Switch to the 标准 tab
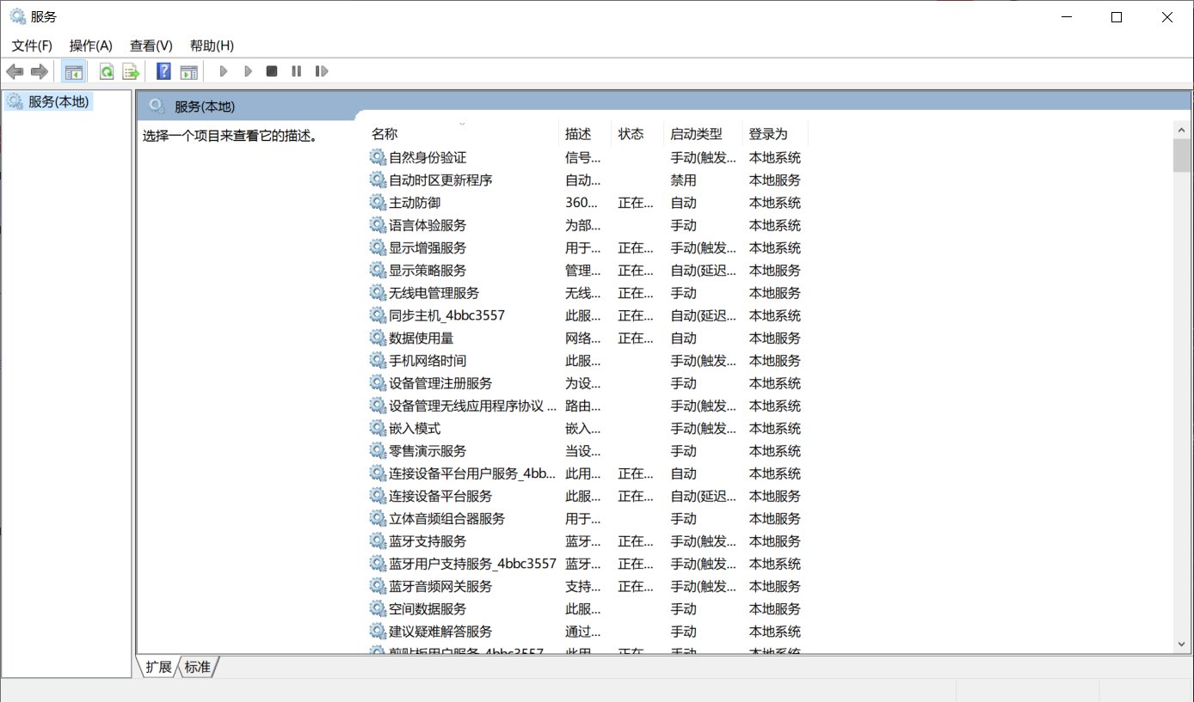 coord(198,667)
